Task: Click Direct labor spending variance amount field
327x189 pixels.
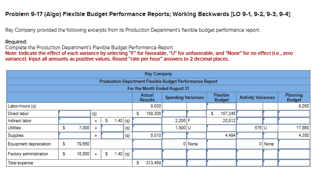Action: tap(174, 114)
